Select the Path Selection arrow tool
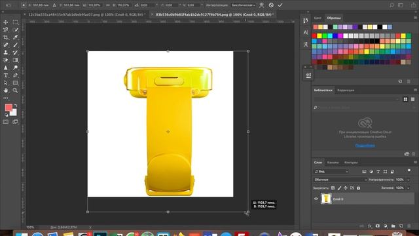The width and height of the screenshot is (419, 236). (6, 83)
